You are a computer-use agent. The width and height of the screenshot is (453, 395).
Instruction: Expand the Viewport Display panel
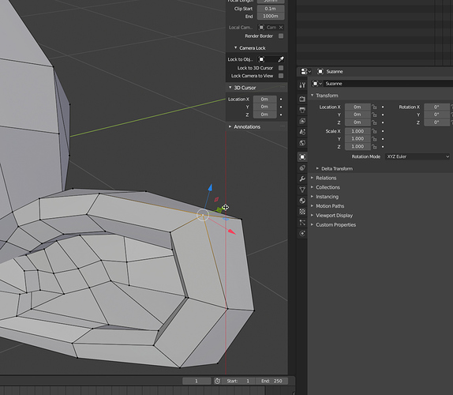point(331,216)
